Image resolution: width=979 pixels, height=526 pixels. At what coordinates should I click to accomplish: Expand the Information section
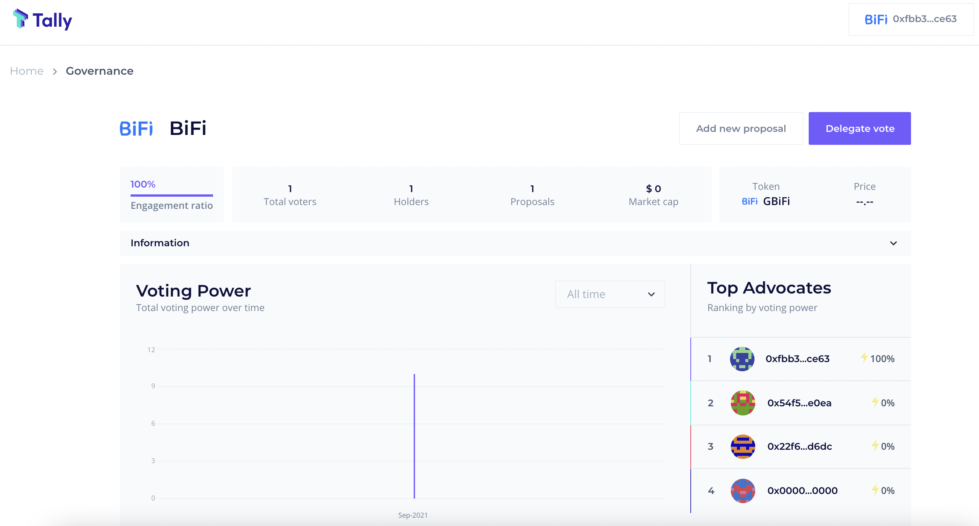[x=515, y=243]
